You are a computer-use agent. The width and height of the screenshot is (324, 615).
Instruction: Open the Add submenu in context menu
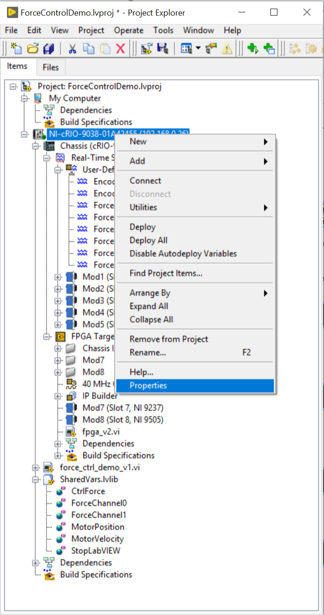point(195,161)
